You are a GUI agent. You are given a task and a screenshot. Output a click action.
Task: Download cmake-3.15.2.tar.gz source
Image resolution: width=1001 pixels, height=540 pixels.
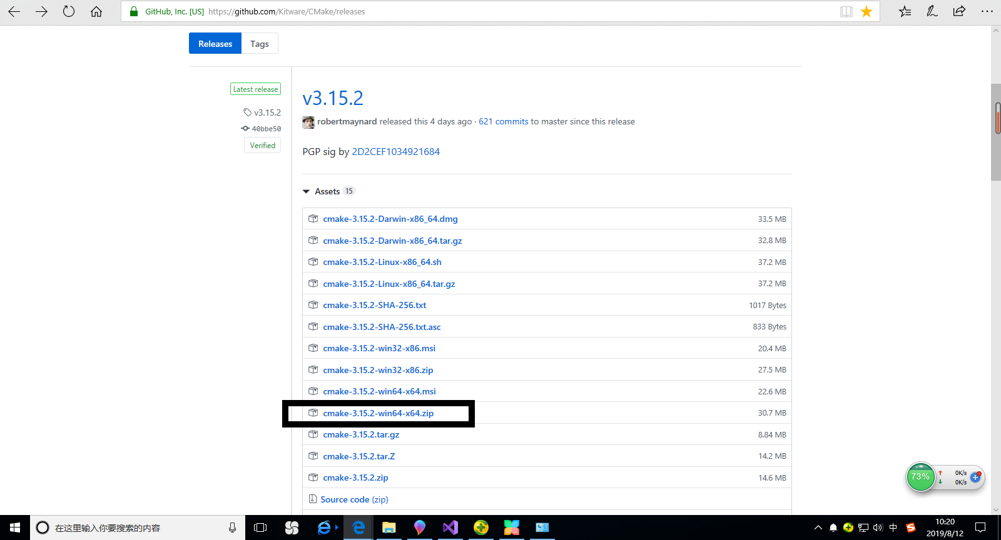click(x=361, y=434)
